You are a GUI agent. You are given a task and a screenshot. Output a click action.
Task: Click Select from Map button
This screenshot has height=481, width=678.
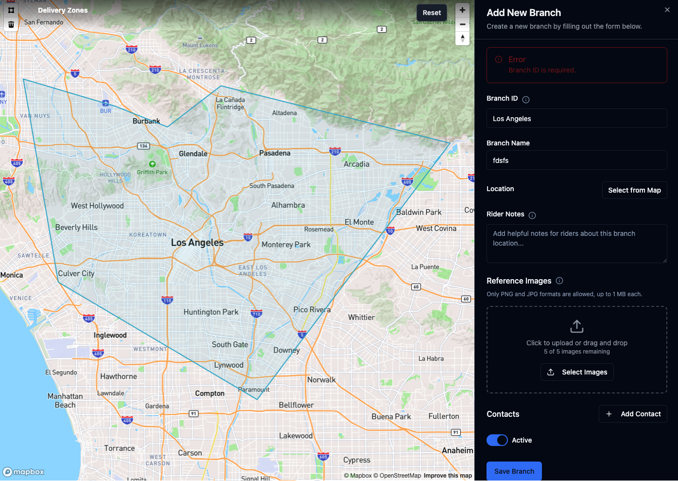tap(634, 190)
